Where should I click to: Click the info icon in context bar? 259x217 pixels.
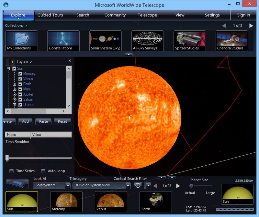[138, 186]
